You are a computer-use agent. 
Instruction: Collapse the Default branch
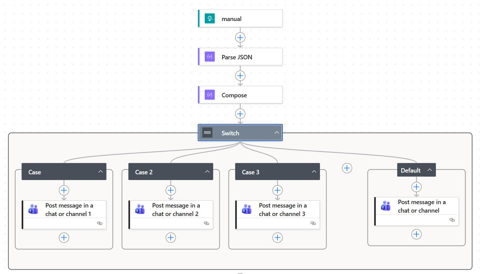(429, 170)
